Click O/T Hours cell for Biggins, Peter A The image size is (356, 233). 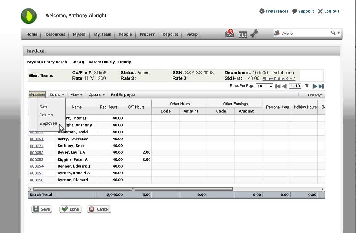138,160
